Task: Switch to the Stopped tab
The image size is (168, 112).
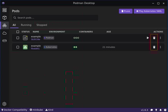Action: coord(42,25)
